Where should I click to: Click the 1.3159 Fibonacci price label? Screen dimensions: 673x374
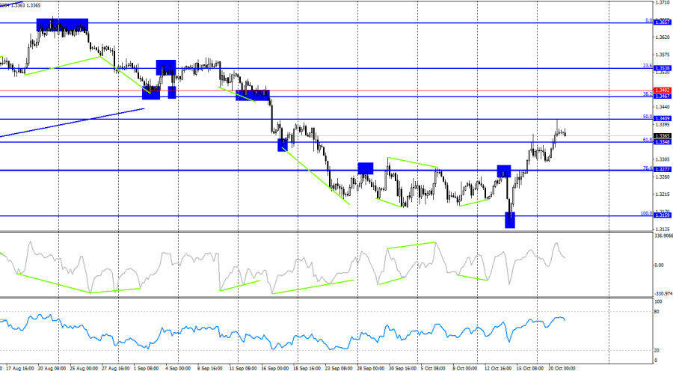coord(662,215)
